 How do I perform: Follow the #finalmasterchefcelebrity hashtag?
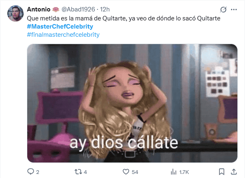[x=63, y=35]
